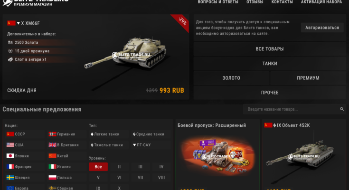349x190 pixels.
Task: Open the ЗОЛОТО category
Action: [231, 78]
